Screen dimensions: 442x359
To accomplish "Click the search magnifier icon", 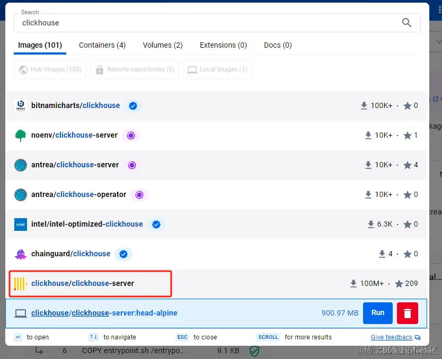I will point(406,23).
